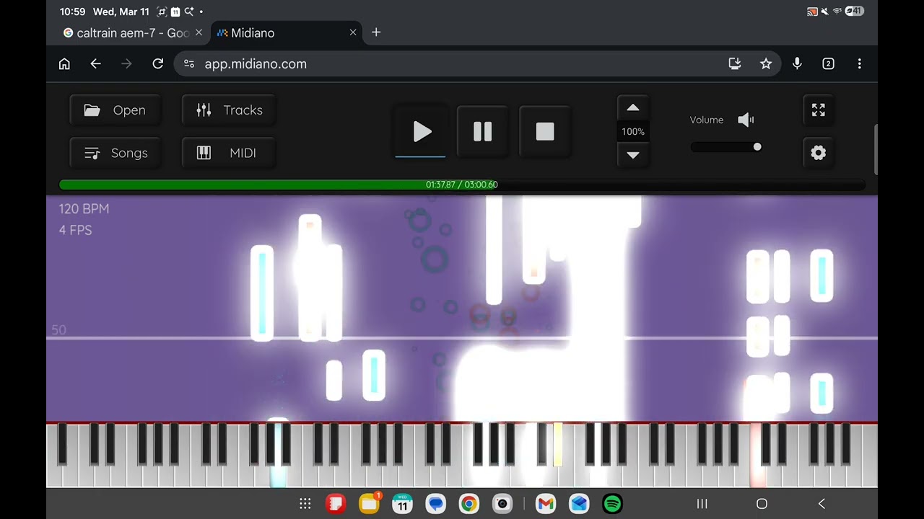The image size is (924, 519).
Task: Pause the song playback
Action: click(482, 132)
